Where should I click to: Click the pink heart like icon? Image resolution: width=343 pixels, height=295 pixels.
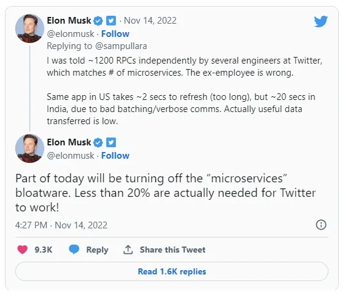[22, 250]
